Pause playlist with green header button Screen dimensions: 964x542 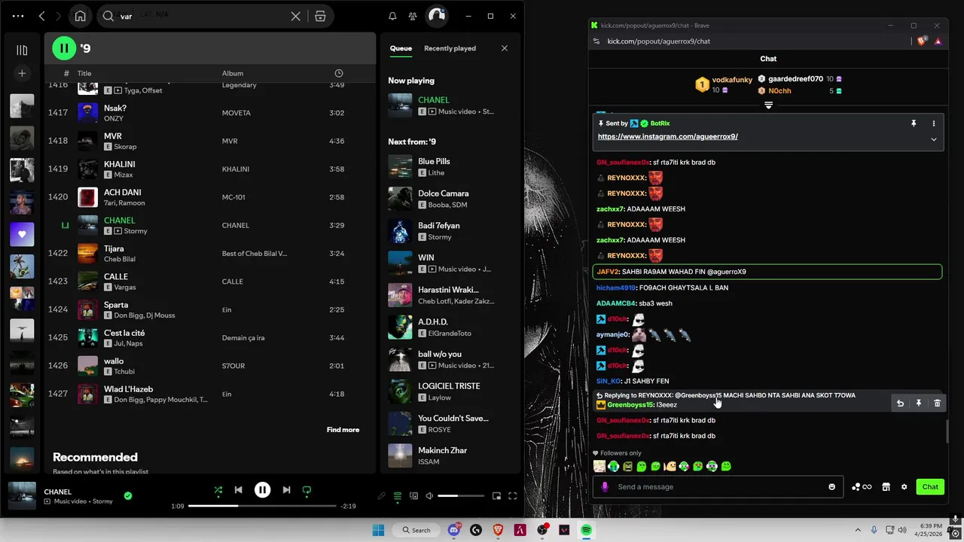(64, 48)
